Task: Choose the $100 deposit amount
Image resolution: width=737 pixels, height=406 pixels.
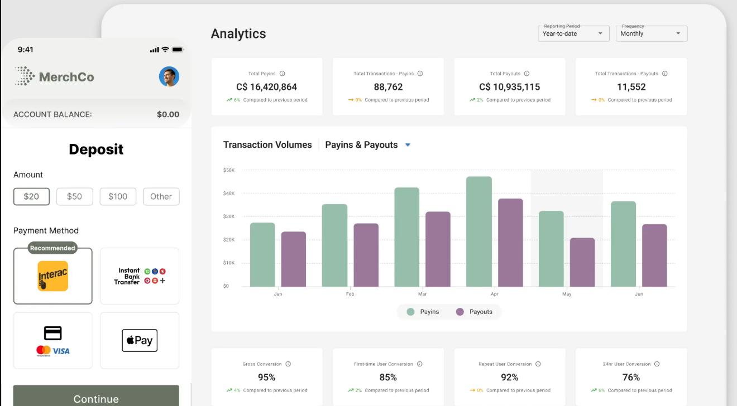Action: (x=118, y=196)
